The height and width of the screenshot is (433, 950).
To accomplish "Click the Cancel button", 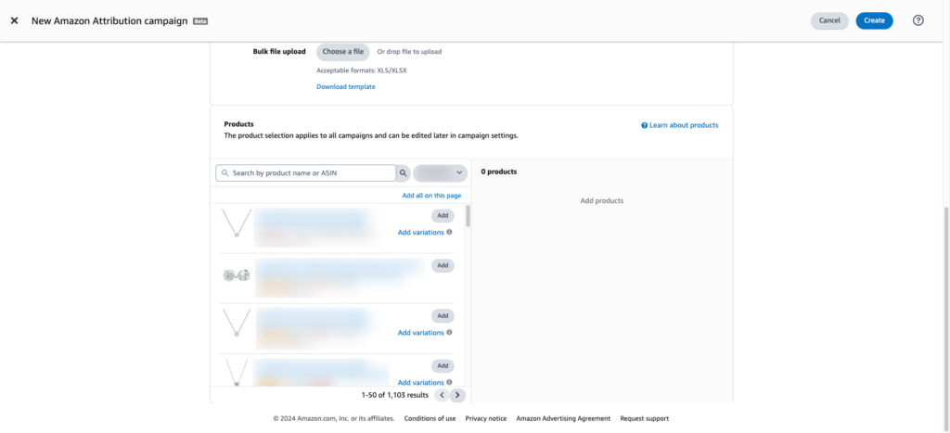I will (829, 20).
